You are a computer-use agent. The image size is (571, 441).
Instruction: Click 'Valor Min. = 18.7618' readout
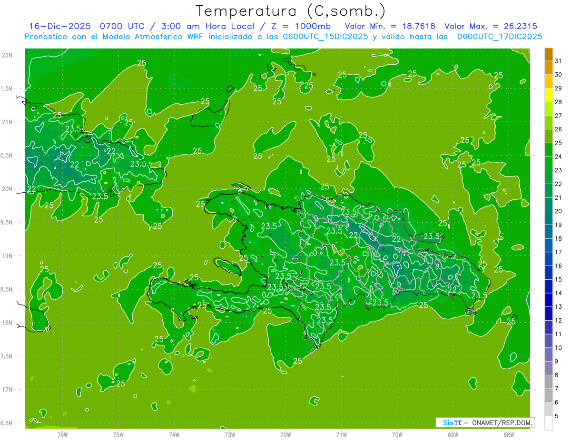[x=390, y=26]
